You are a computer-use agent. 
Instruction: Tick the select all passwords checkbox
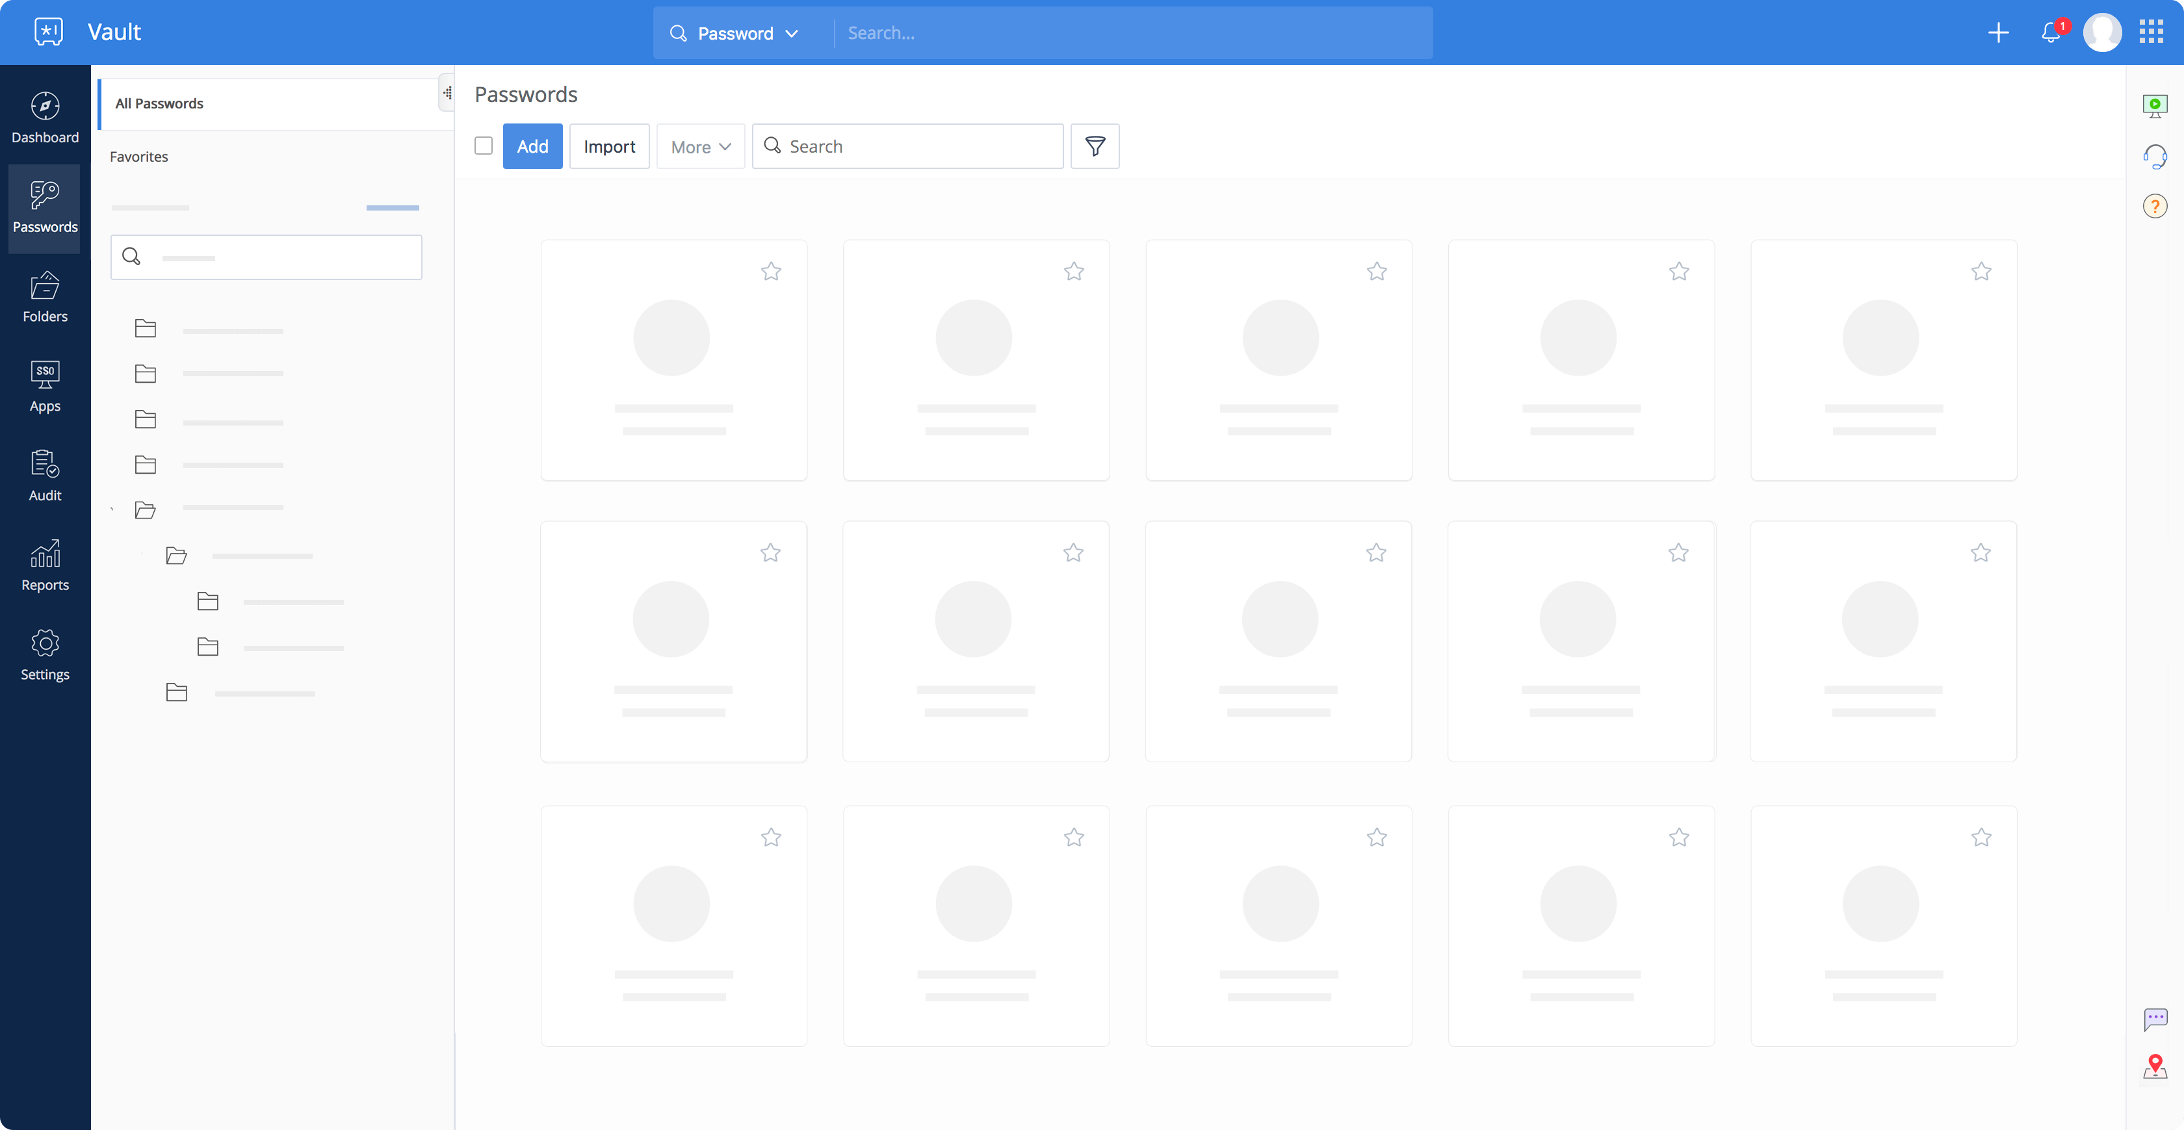coord(483,146)
